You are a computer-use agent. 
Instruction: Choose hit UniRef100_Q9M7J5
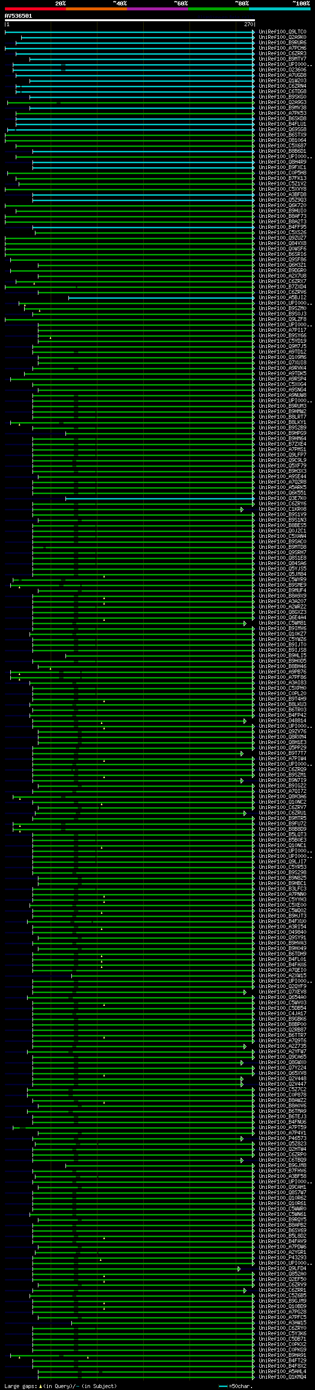(283, 347)
